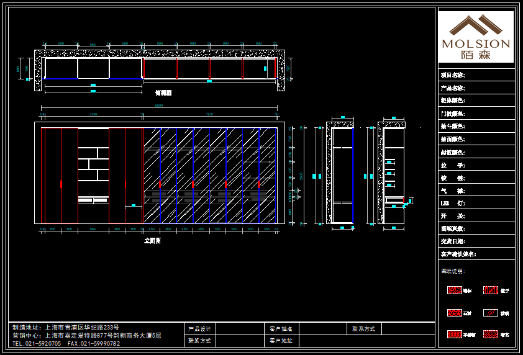Click the glass-hatched wardrobe doors in elevation
This screenshot has width=523, height=355.
pyautogui.click(x=209, y=175)
